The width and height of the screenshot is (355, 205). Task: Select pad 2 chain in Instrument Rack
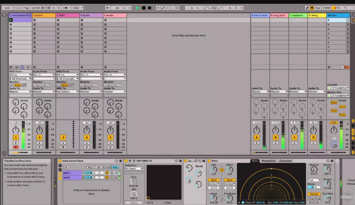tap(72, 177)
